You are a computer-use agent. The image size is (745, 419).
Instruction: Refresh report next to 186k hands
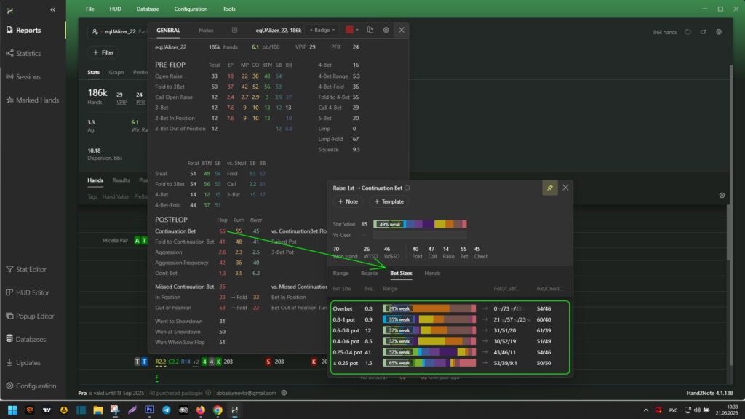[x=688, y=32]
